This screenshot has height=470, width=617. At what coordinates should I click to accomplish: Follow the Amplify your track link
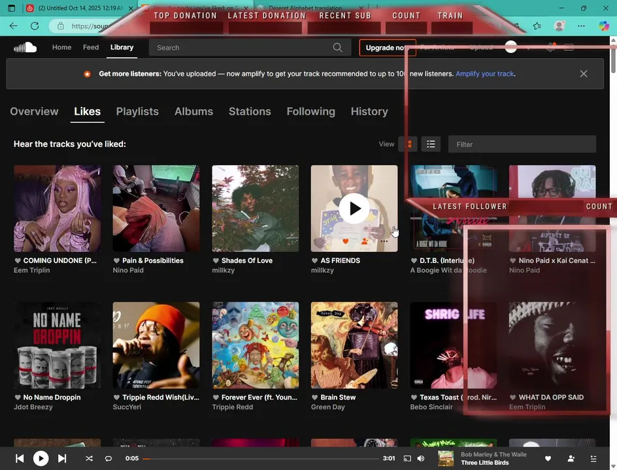[485, 74]
